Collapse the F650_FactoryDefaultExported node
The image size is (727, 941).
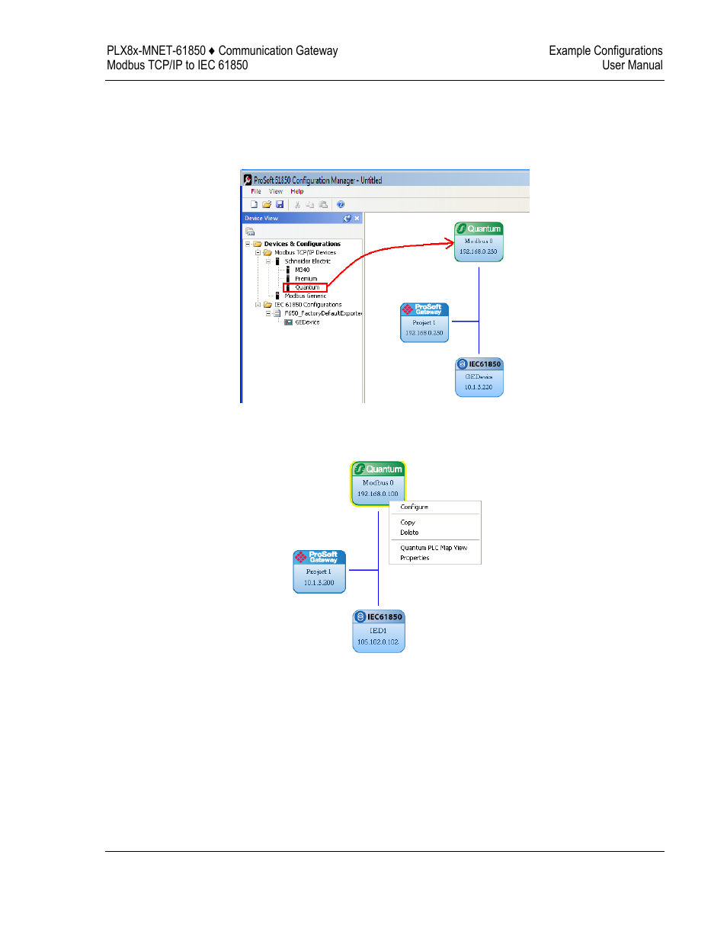coord(268,314)
